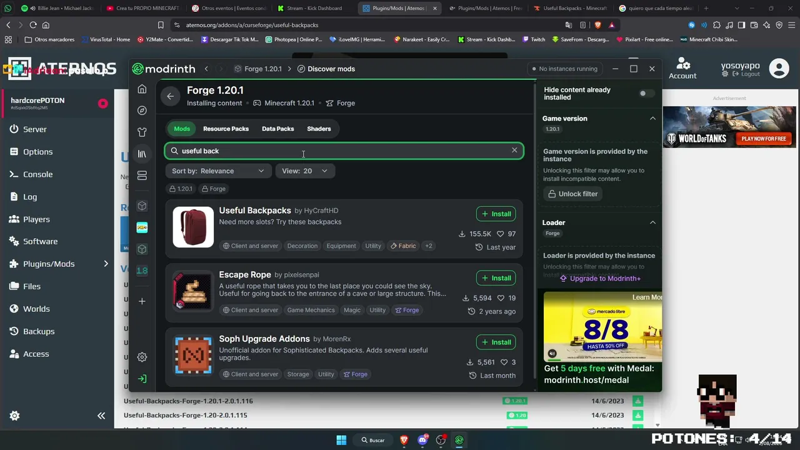800x450 pixels.
Task: Open the Skins shirt icon in Modrinth sidebar
Action: (x=142, y=132)
